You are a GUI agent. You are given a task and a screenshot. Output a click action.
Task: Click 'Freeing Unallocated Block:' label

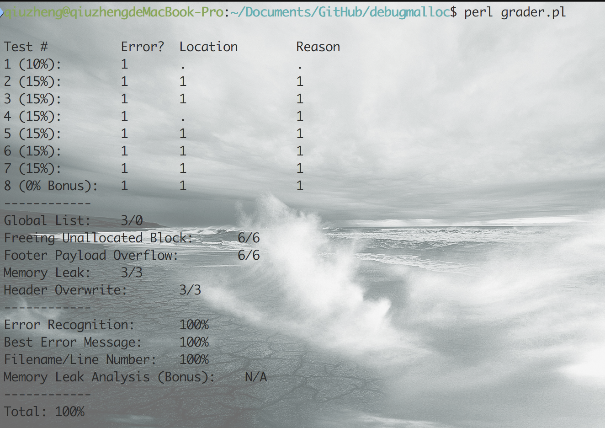(x=99, y=238)
